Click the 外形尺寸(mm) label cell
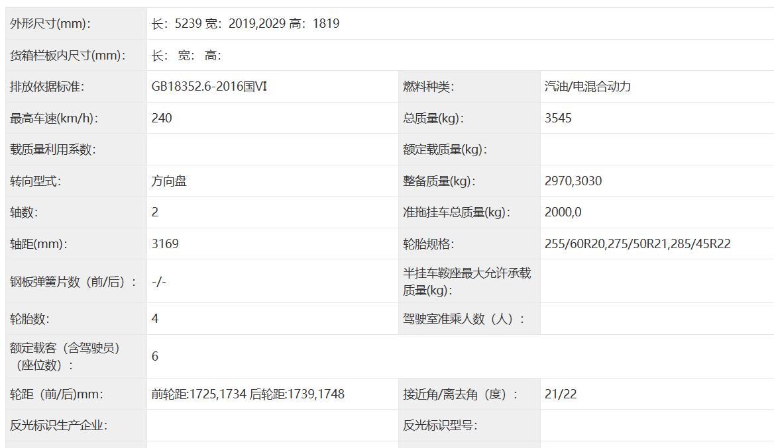 click(x=50, y=24)
